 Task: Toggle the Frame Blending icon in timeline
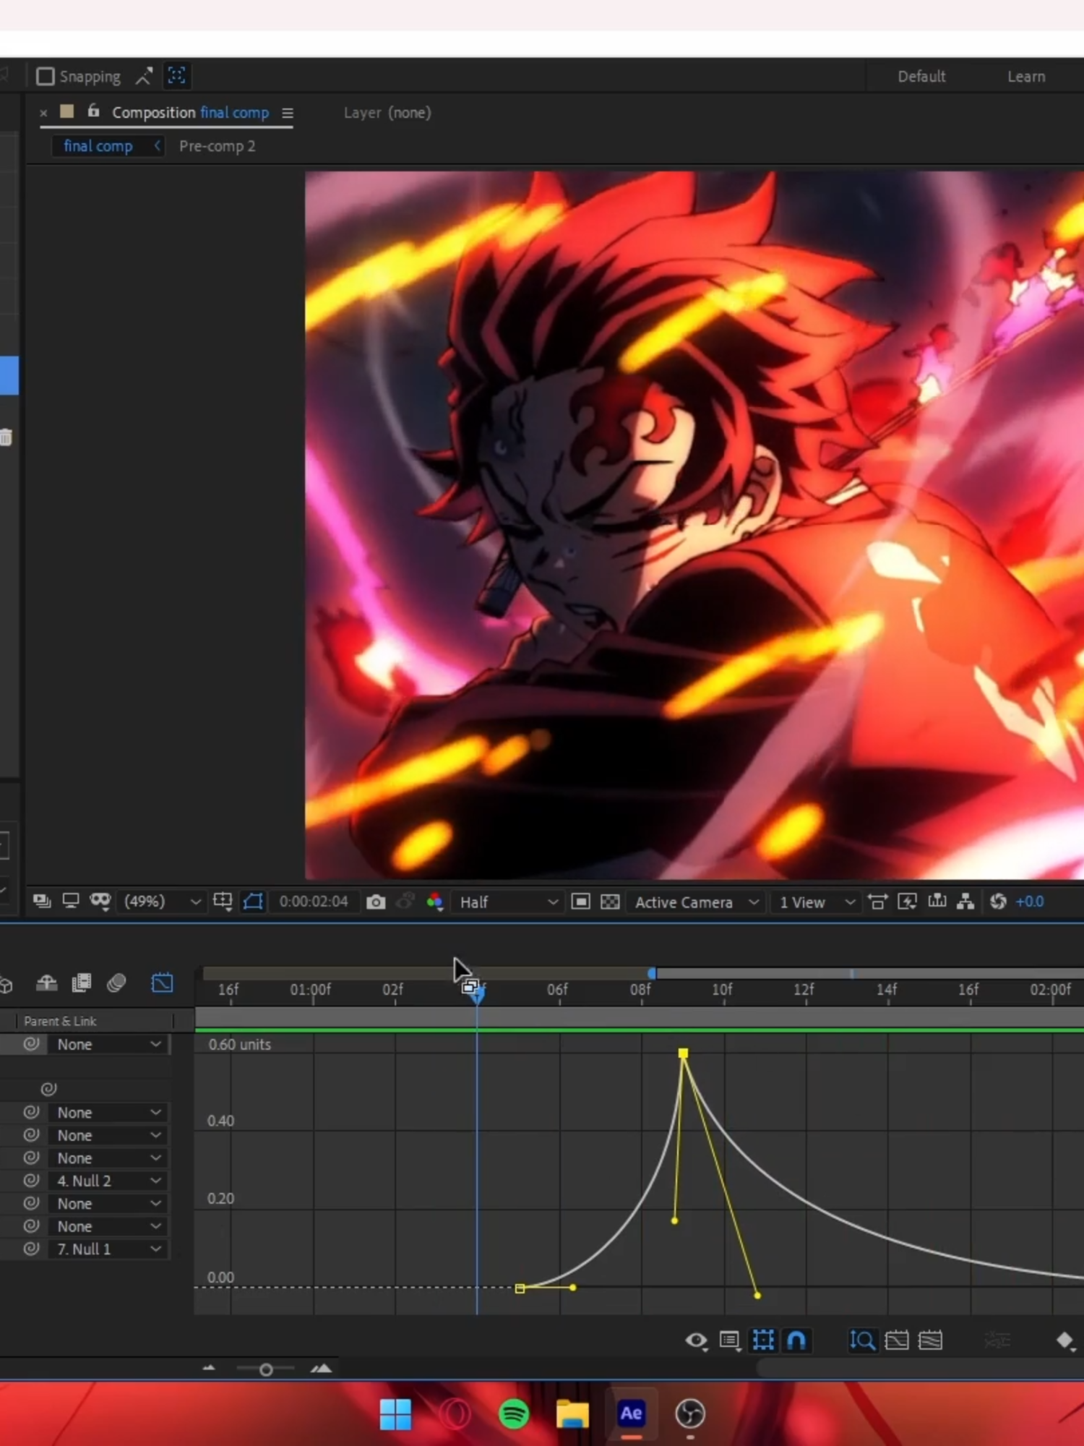[x=82, y=983]
